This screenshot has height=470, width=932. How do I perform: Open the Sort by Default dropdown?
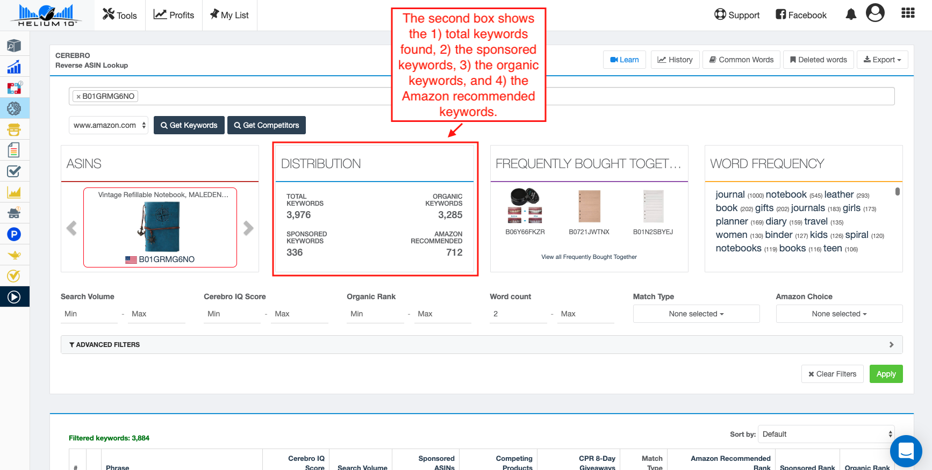(826, 434)
